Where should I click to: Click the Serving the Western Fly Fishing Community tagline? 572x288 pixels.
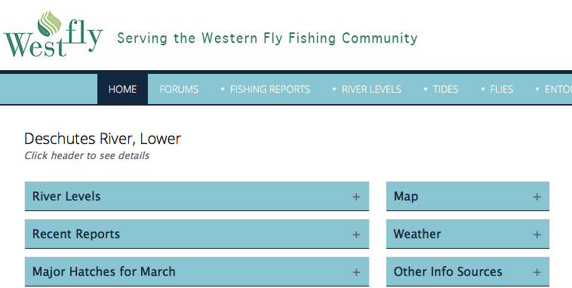(x=267, y=38)
